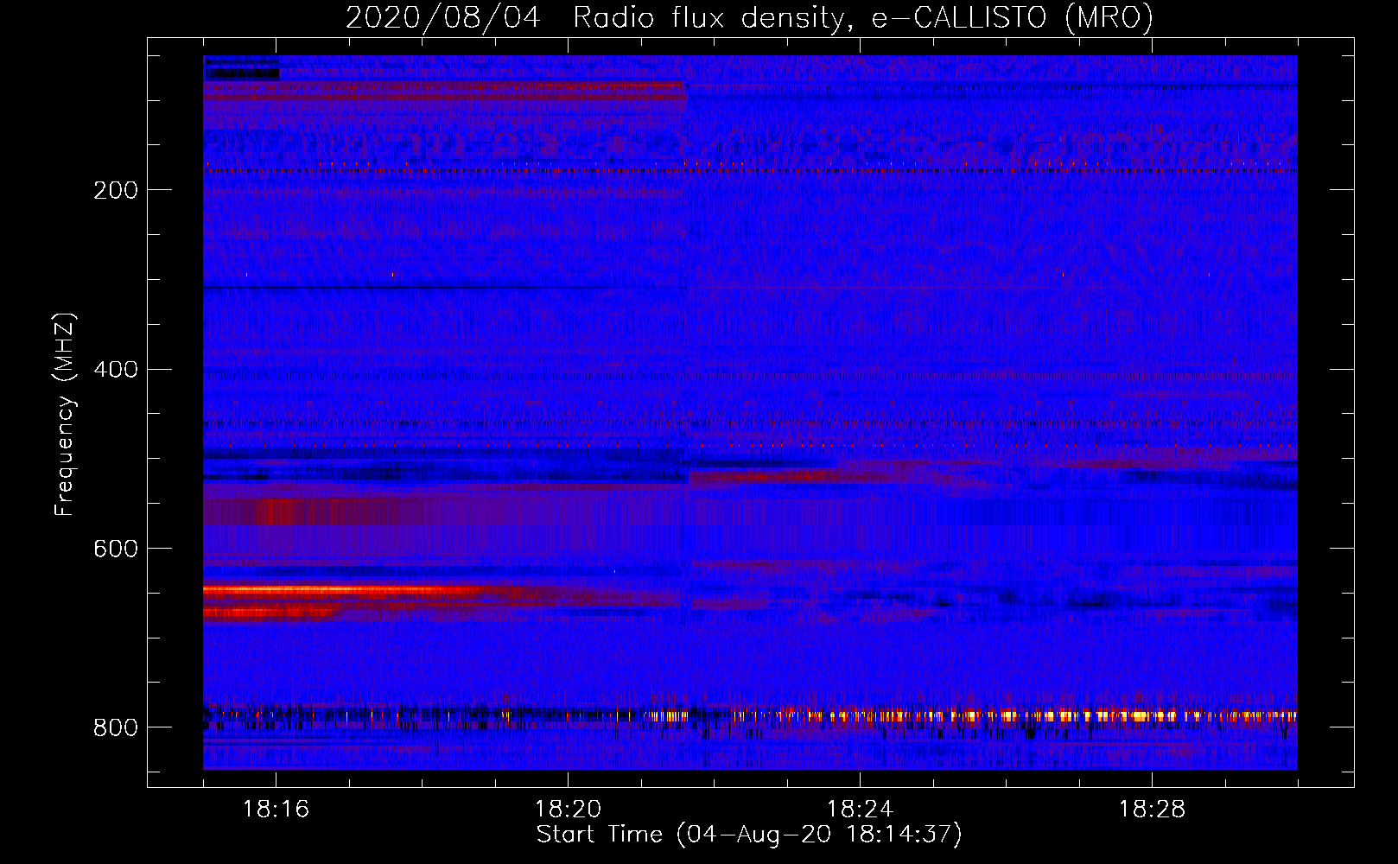The width and height of the screenshot is (1398, 864).
Task: Click the 18:20 time tick label
Action: [568, 810]
